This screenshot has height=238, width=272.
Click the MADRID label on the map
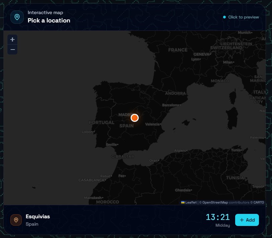[125, 114]
